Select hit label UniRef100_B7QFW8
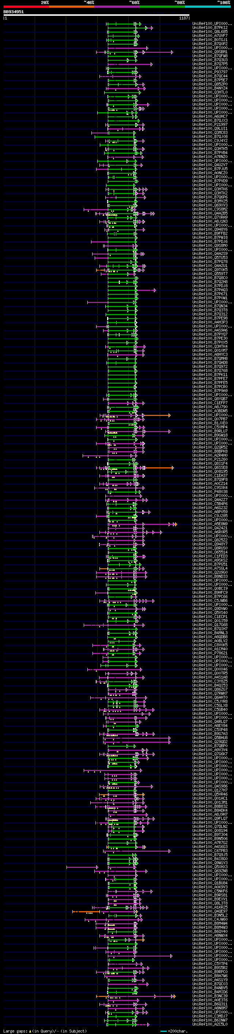 pyautogui.click(x=210, y=56)
